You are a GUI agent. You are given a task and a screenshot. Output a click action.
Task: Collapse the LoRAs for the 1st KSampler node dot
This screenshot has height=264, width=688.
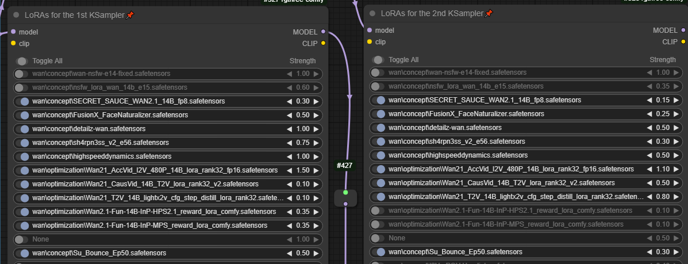tap(16, 15)
